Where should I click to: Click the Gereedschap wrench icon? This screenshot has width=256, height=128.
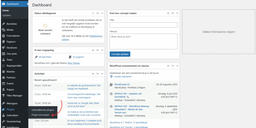(x=3, y=121)
